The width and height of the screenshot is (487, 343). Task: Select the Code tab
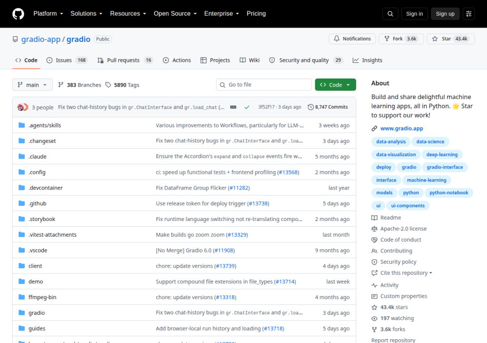pyautogui.click(x=27, y=61)
